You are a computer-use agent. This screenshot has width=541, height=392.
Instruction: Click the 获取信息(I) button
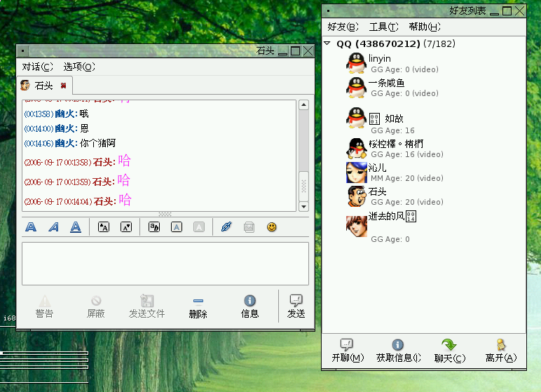click(x=398, y=351)
